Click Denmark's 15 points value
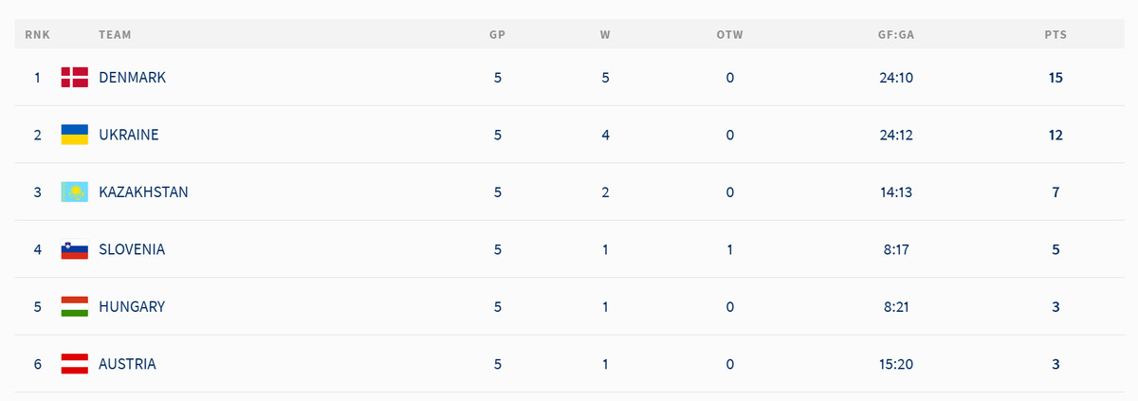 coord(1055,78)
